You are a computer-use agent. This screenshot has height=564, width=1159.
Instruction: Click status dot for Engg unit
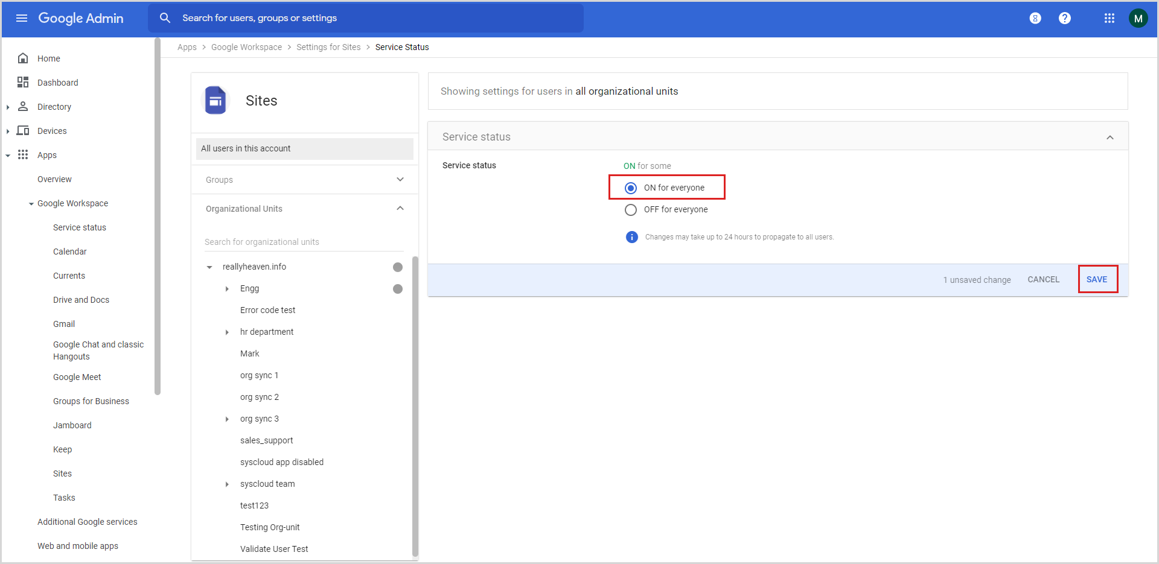(398, 289)
